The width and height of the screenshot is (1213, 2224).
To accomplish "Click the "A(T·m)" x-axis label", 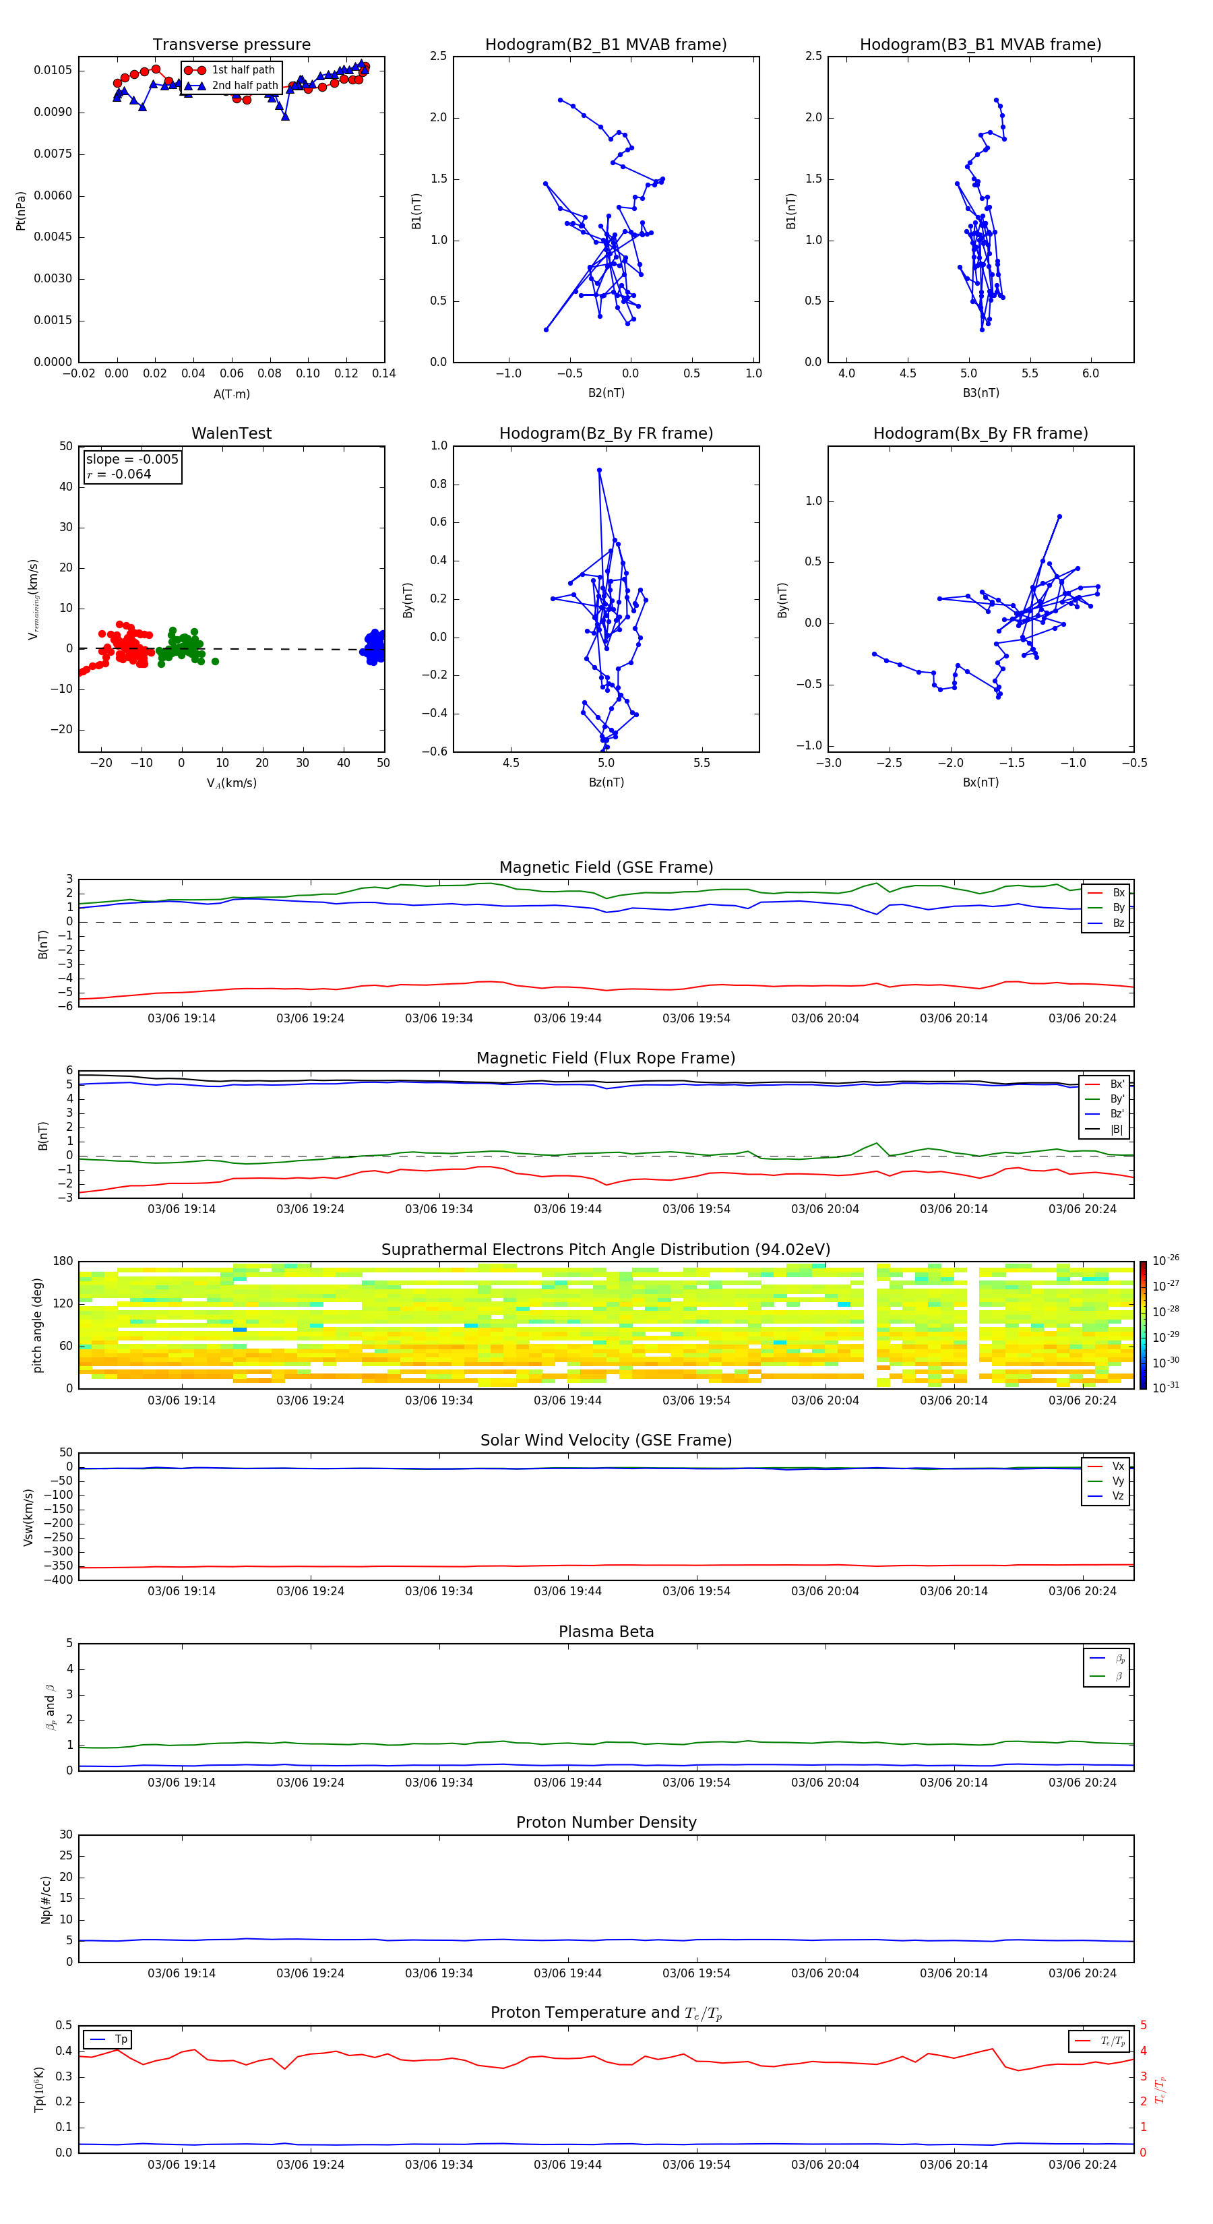I will tap(231, 394).
